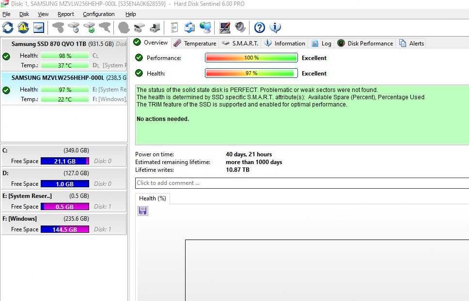Screen dimensions: 469x301
Task: Click 'Excellent' label next to Performance bar
Action: [x=314, y=58]
